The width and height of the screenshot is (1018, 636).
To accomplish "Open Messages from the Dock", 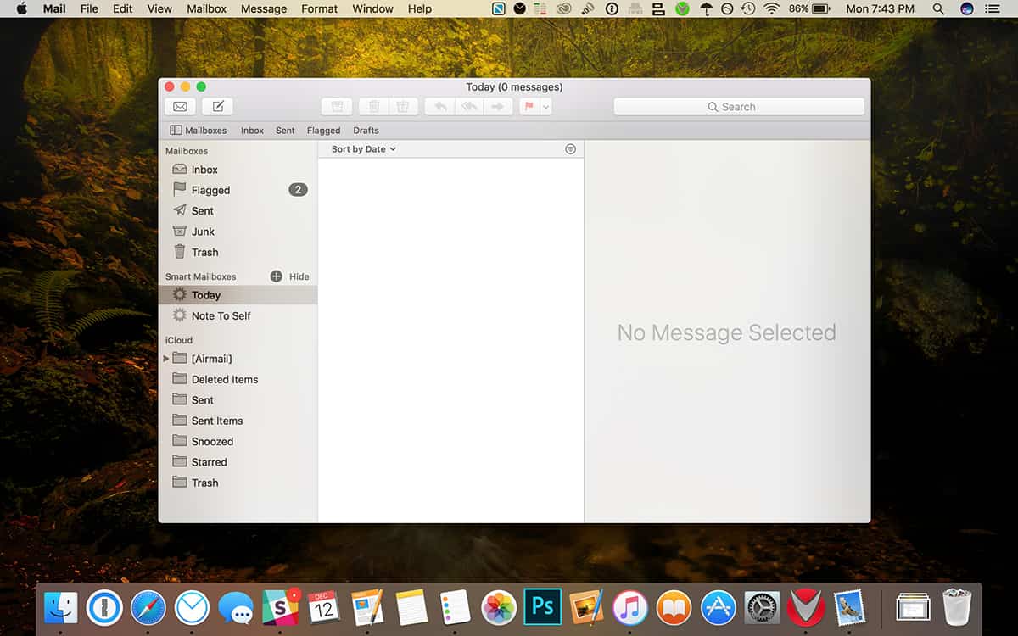I will pyautogui.click(x=236, y=608).
